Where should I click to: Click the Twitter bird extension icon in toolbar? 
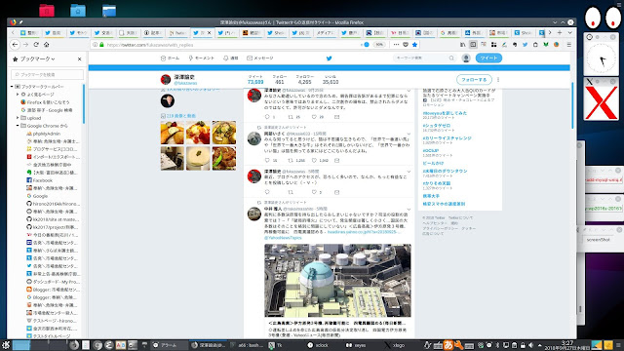(525, 45)
